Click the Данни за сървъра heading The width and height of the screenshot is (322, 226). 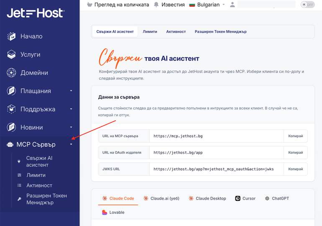(x=119, y=97)
